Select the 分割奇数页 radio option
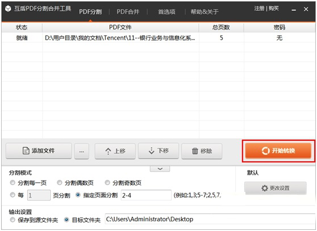The image size is (317, 231). coord(107,183)
